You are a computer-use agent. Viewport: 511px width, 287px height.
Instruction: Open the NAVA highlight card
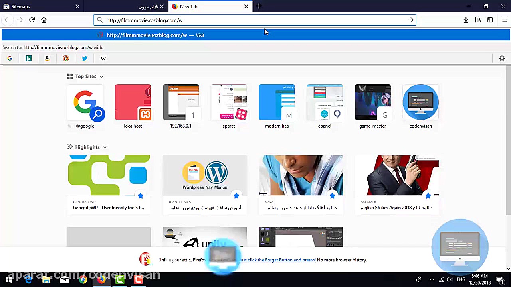[x=301, y=184]
